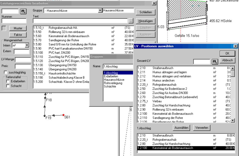Viewport: 239px width, 156px height.
Task: Choose Erdarbeiten from the Gruppen list
Action: pos(111,76)
